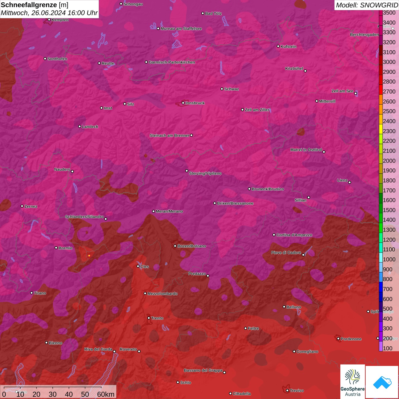Click the Nauders label
Image resolution: width=399 pixels, height=399 pixels.
point(62,169)
